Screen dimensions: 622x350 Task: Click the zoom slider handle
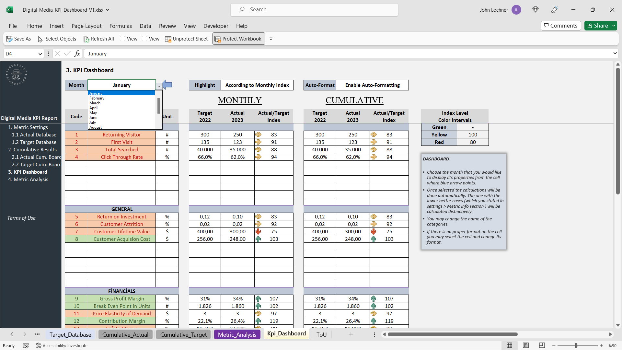pyautogui.click(x=576, y=345)
